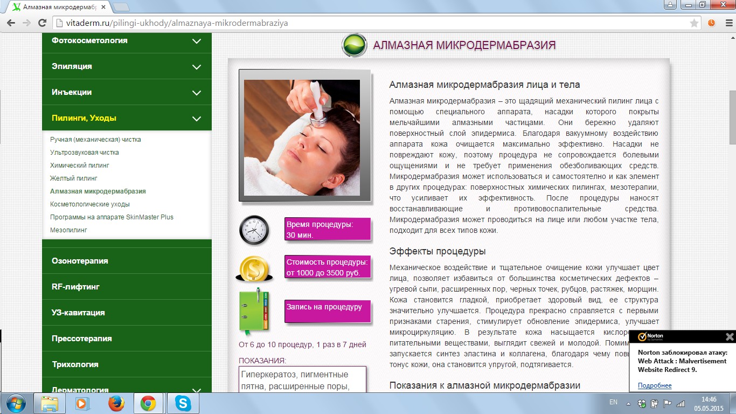This screenshot has height=414, width=736.
Task: Open the RF-лифтинг menu item
Action: (127, 287)
